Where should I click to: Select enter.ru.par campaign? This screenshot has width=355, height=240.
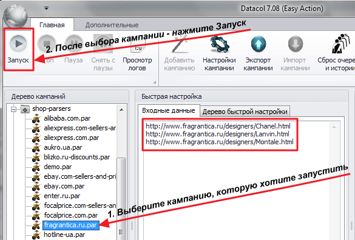click(x=62, y=196)
